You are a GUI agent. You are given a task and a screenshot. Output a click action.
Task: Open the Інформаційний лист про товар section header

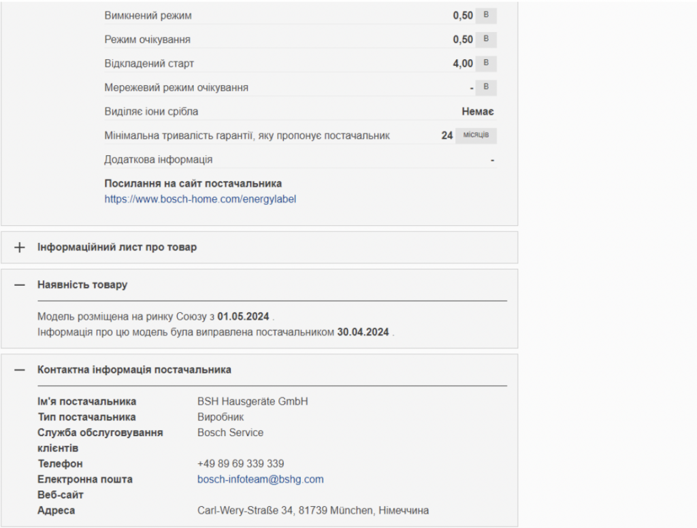pos(117,248)
